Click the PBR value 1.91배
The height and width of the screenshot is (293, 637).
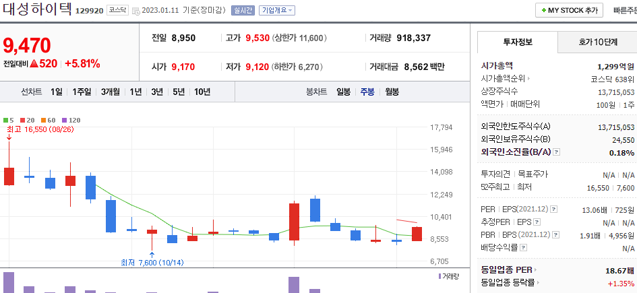(592, 235)
